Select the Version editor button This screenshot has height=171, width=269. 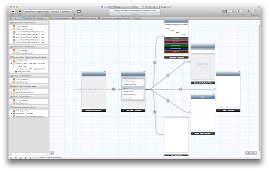click(x=233, y=11)
